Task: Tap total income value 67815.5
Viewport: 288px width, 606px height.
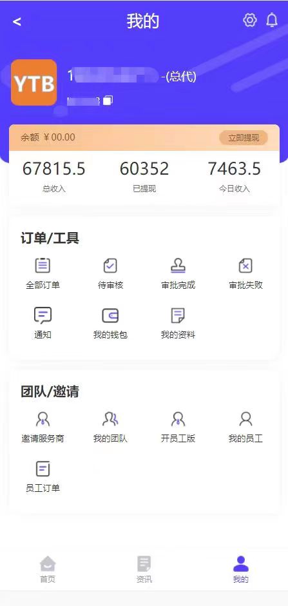Action: (x=54, y=169)
